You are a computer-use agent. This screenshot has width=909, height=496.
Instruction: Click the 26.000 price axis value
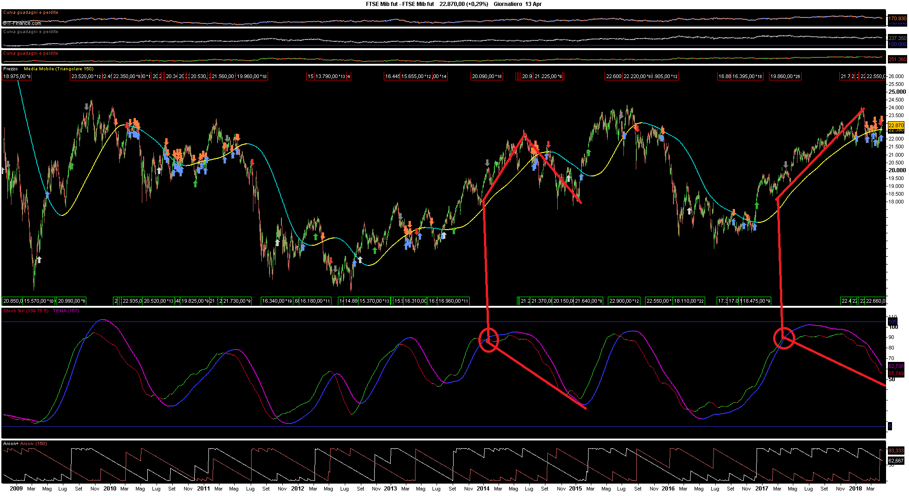[x=896, y=76]
